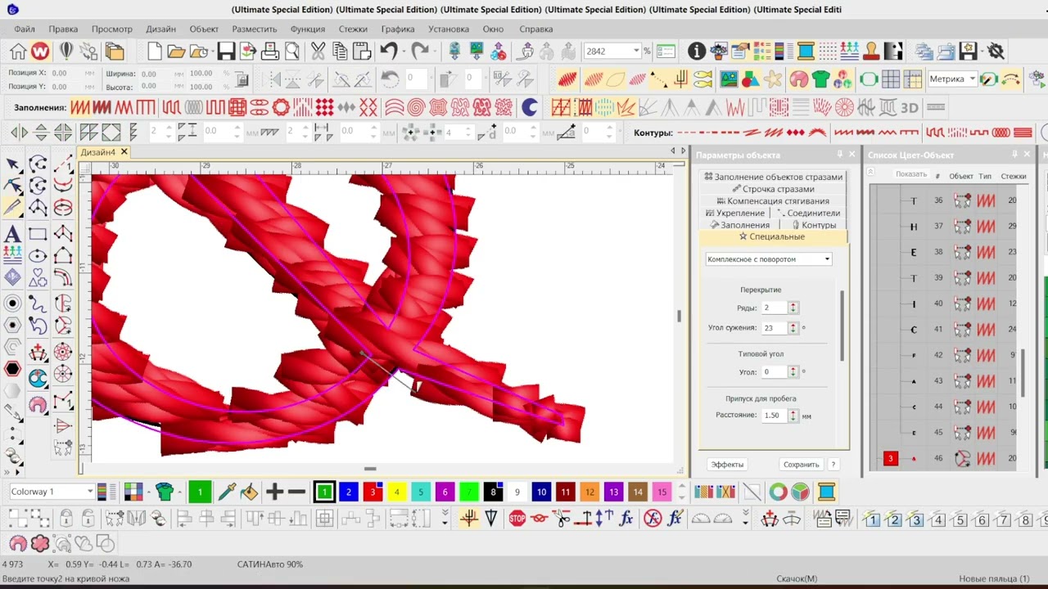Image resolution: width=1048 pixels, height=589 pixels.
Task: Toggle the grid display icon
Action: click(x=891, y=79)
